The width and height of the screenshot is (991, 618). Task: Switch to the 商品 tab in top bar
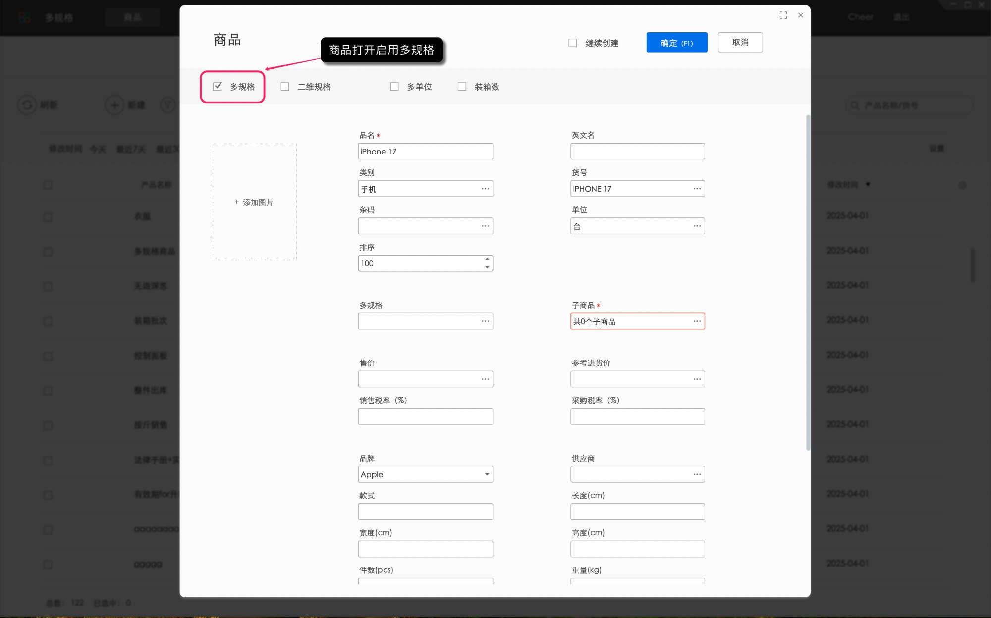(x=132, y=17)
